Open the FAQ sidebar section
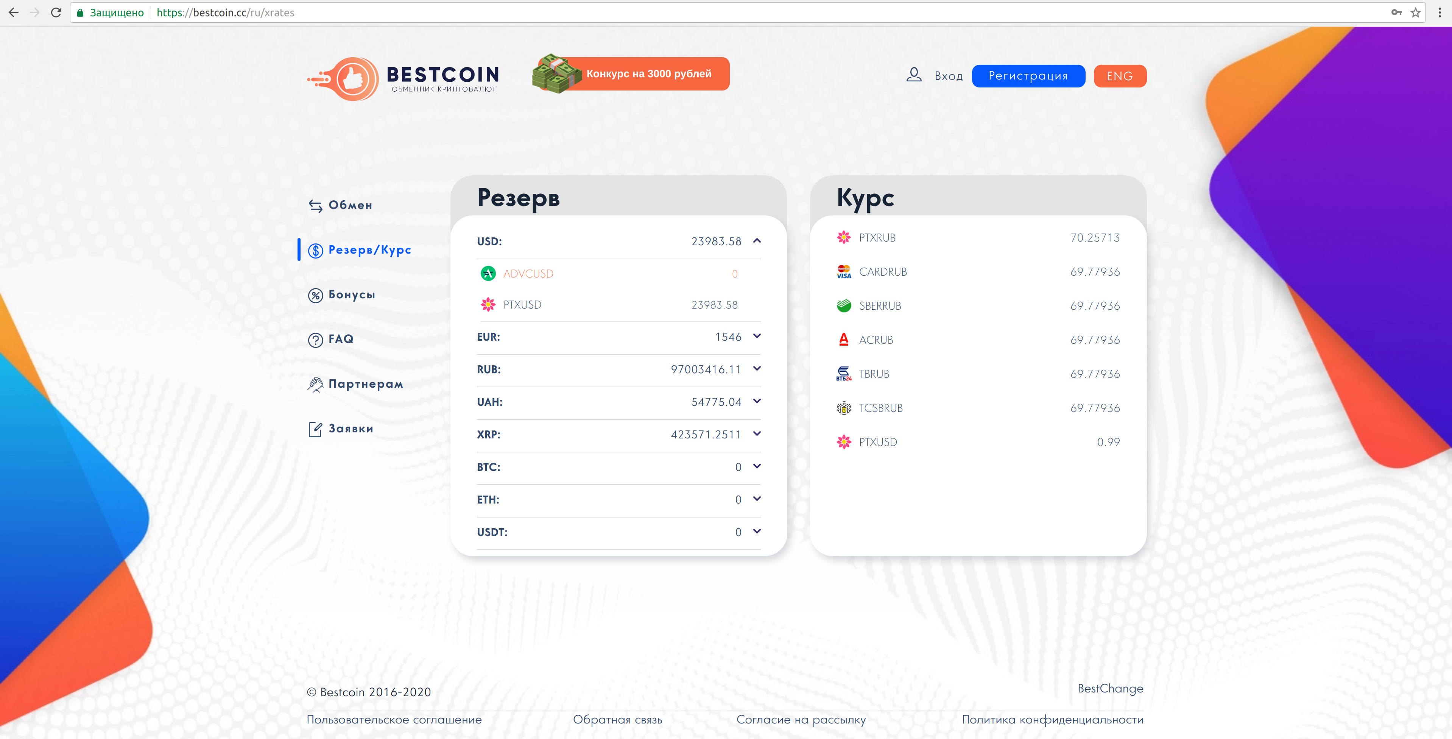1452x739 pixels. [340, 339]
